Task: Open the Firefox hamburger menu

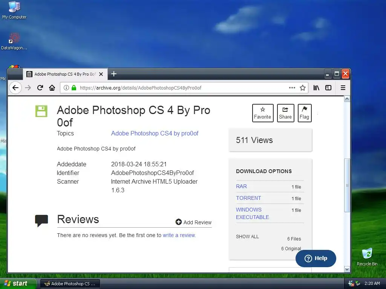Action: 343,88
